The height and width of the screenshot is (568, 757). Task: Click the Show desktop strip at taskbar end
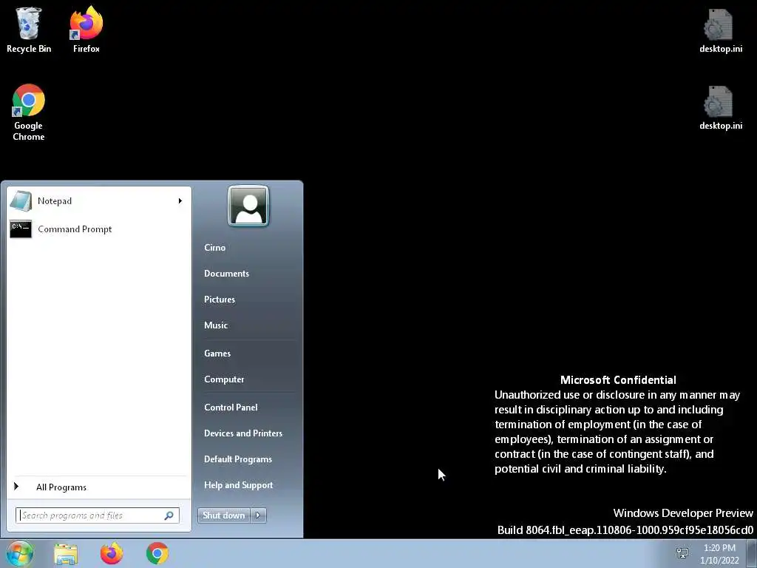click(x=752, y=553)
